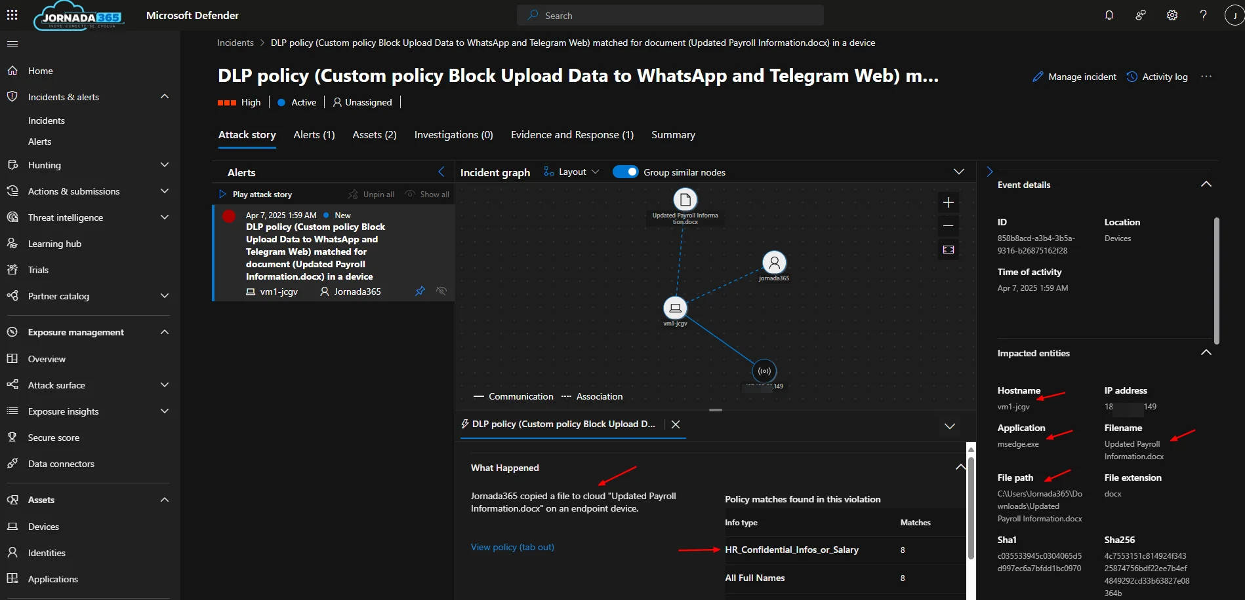Expand Attack surface menu
The image size is (1245, 600).
(x=165, y=385)
